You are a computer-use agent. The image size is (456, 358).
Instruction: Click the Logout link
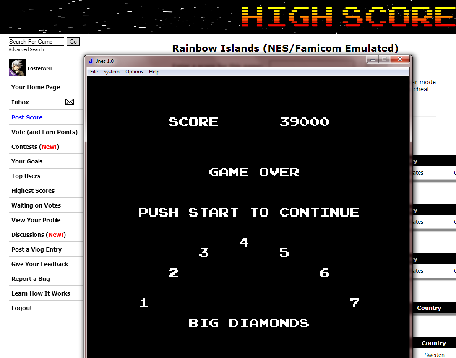click(x=22, y=308)
